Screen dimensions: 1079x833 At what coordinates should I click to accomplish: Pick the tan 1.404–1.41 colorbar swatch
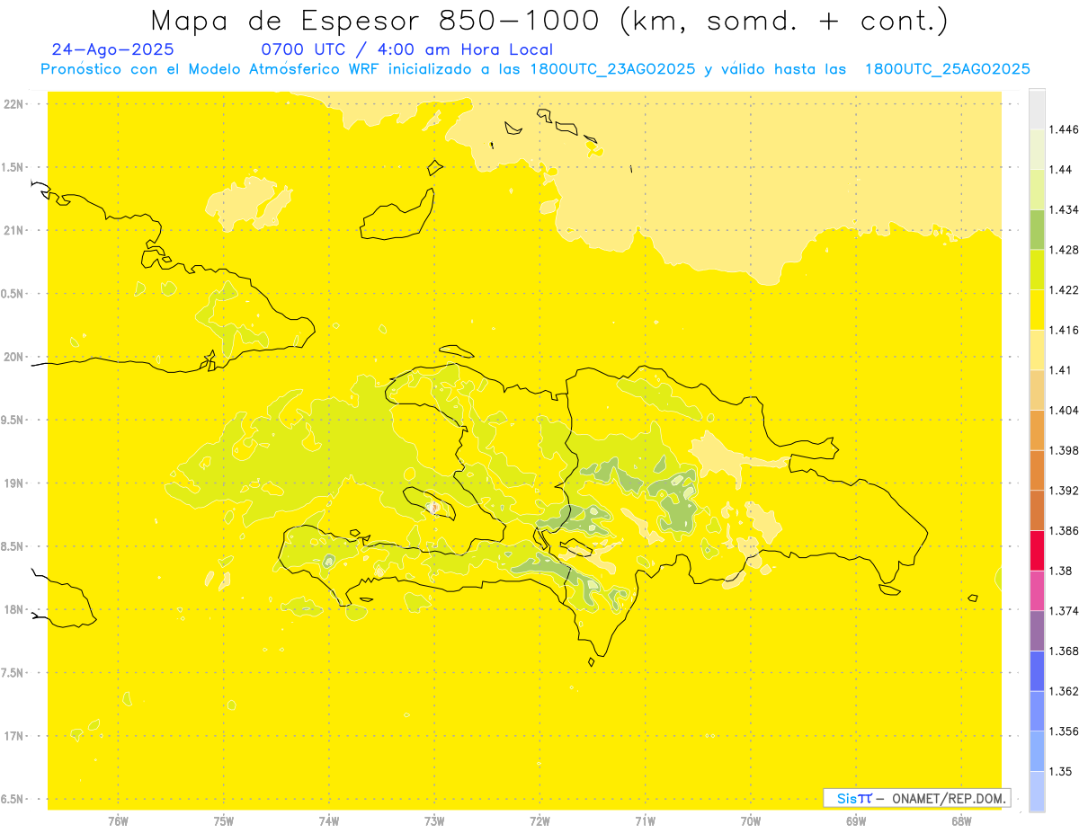coord(1037,390)
